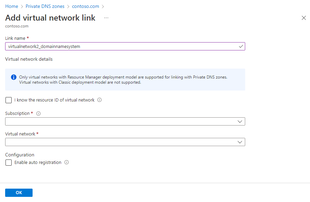Image resolution: width=310 pixels, height=202 pixels.
Task: Click the blue info icon in banner
Action: click(14, 77)
